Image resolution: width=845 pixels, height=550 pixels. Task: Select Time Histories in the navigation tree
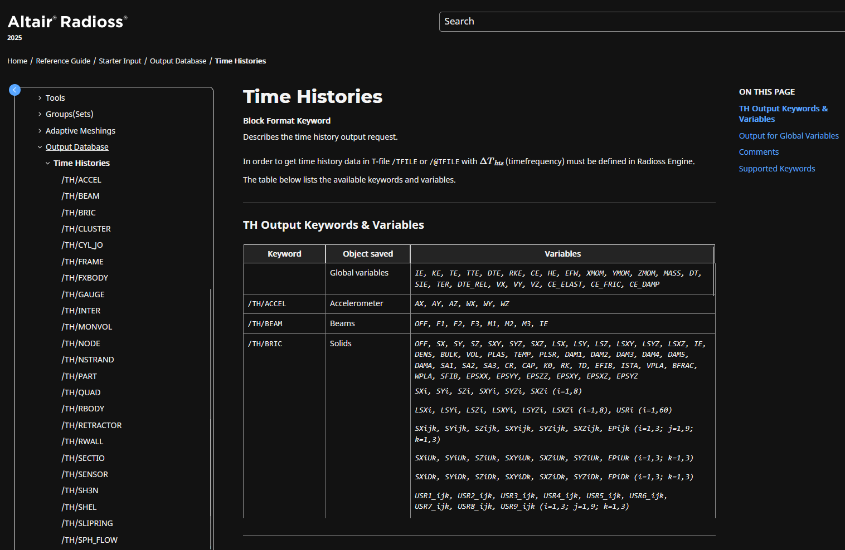point(81,163)
